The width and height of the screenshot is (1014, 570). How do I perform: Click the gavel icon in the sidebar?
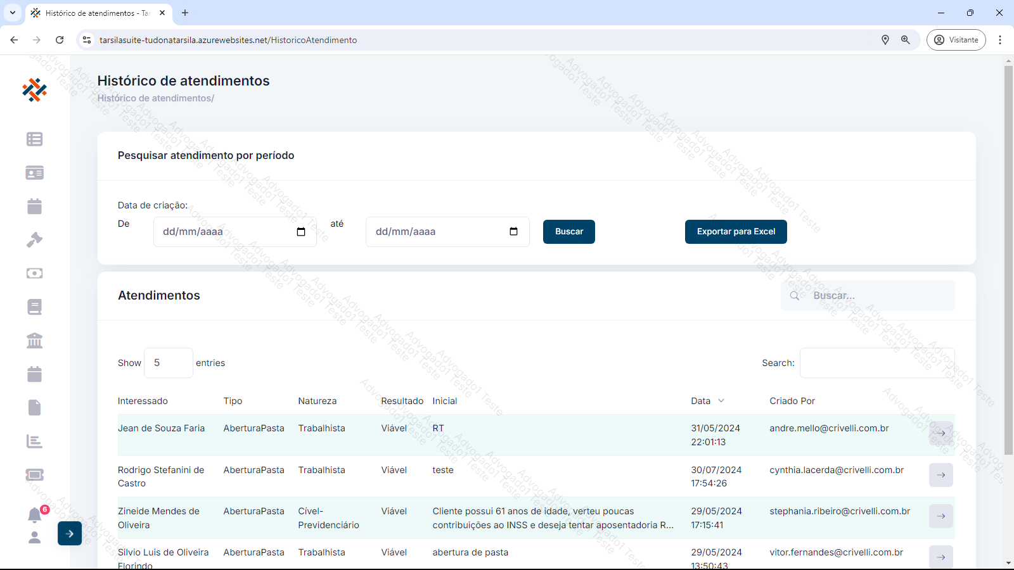[x=34, y=240]
